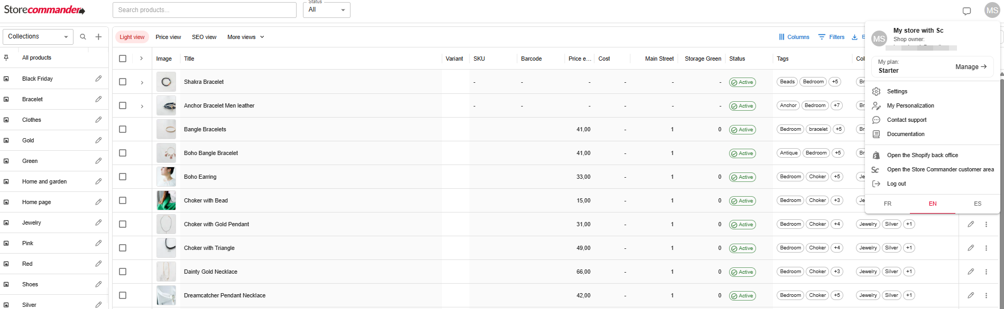Expand the Collections dropdown

click(x=38, y=36)
